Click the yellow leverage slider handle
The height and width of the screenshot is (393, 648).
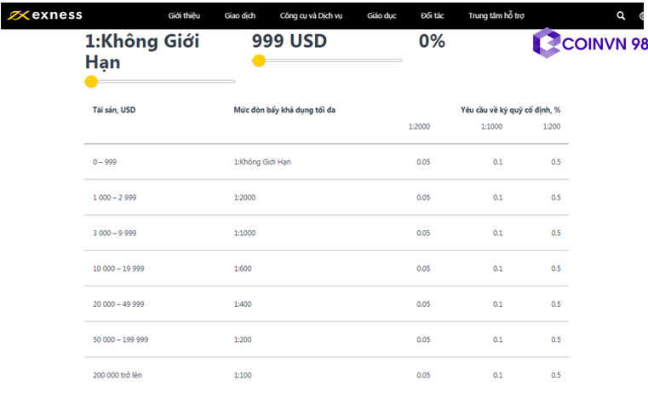91,82
